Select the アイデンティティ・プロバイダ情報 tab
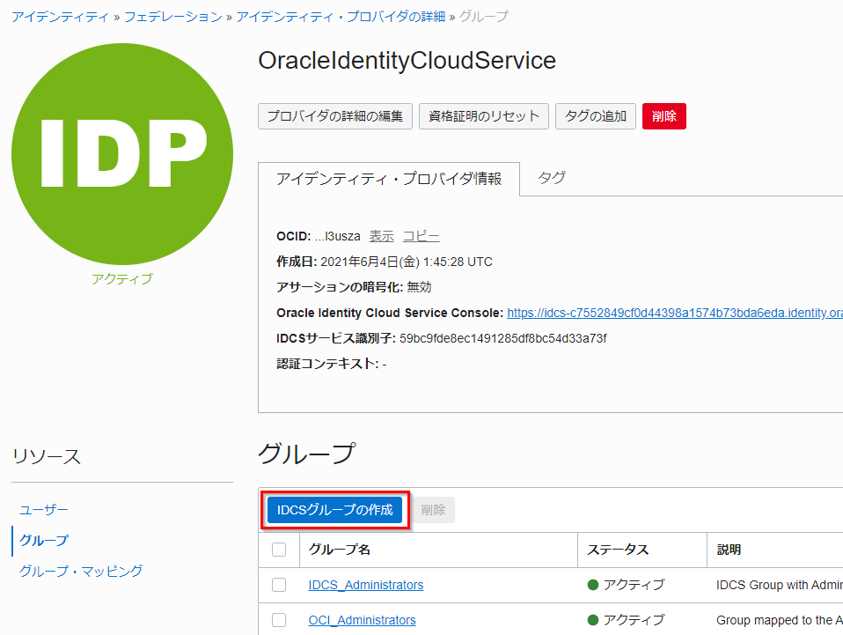 (x=389, y=179)
